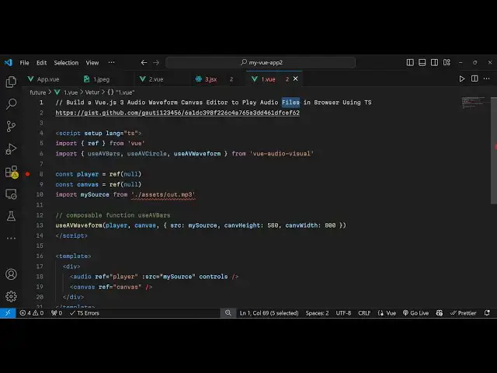Open the Extensions view
Viewport: 497px width, 373px height.
(x=12, y=172)
